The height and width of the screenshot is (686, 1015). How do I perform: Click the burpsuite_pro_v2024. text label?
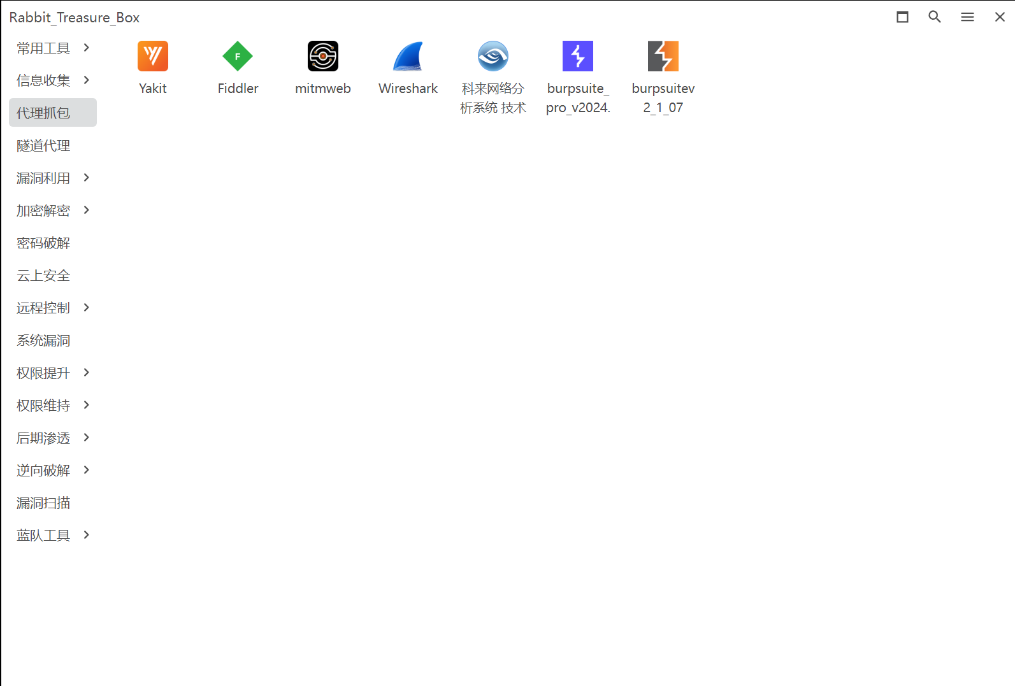[578, 98]
